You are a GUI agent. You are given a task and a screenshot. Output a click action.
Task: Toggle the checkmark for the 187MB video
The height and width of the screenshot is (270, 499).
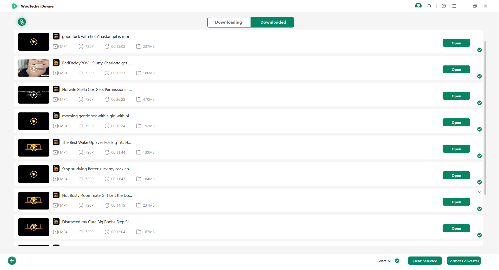(x=480, y=235)
